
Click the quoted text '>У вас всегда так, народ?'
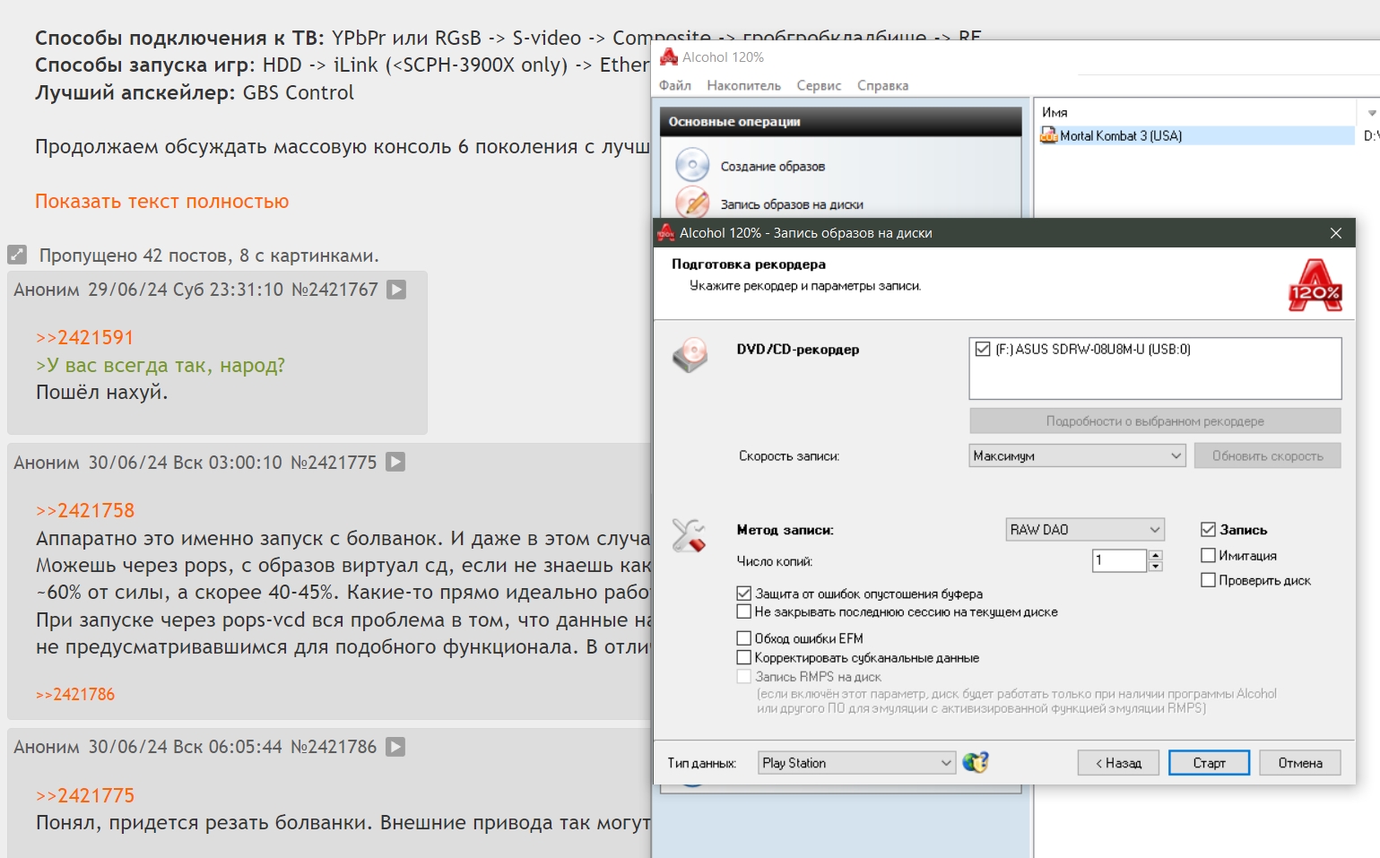point(161,366)
